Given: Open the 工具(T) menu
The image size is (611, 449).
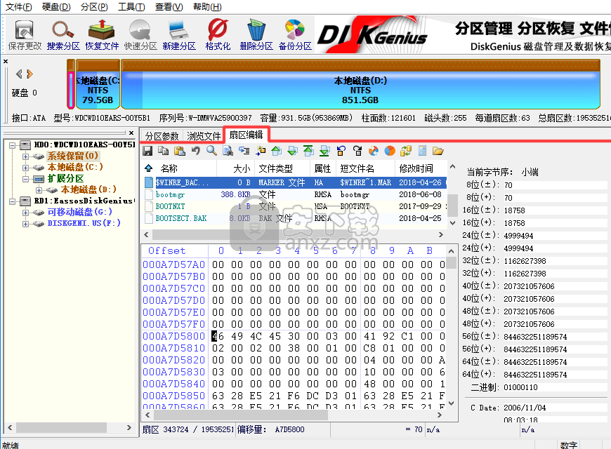Looking at the screenshot, I should click(x=131, y=7).
